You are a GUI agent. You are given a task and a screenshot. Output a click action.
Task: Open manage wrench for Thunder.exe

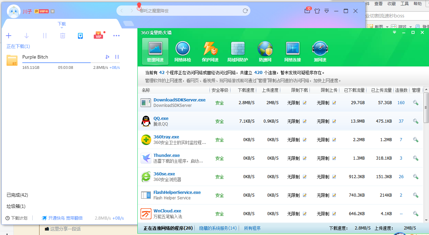[x=416, y=158]
